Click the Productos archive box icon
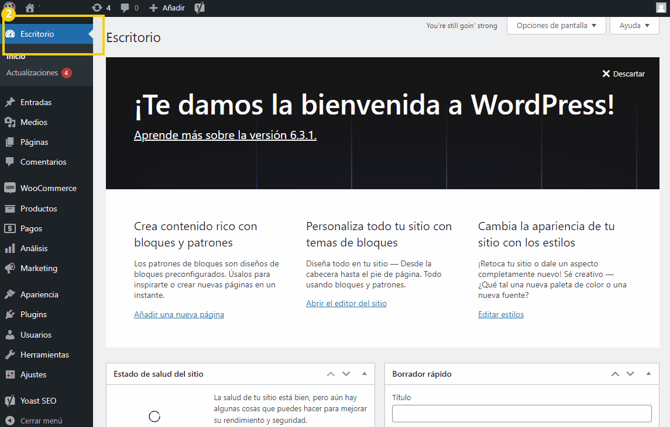Screen dimensions: 670x427 tap(10, 209)
